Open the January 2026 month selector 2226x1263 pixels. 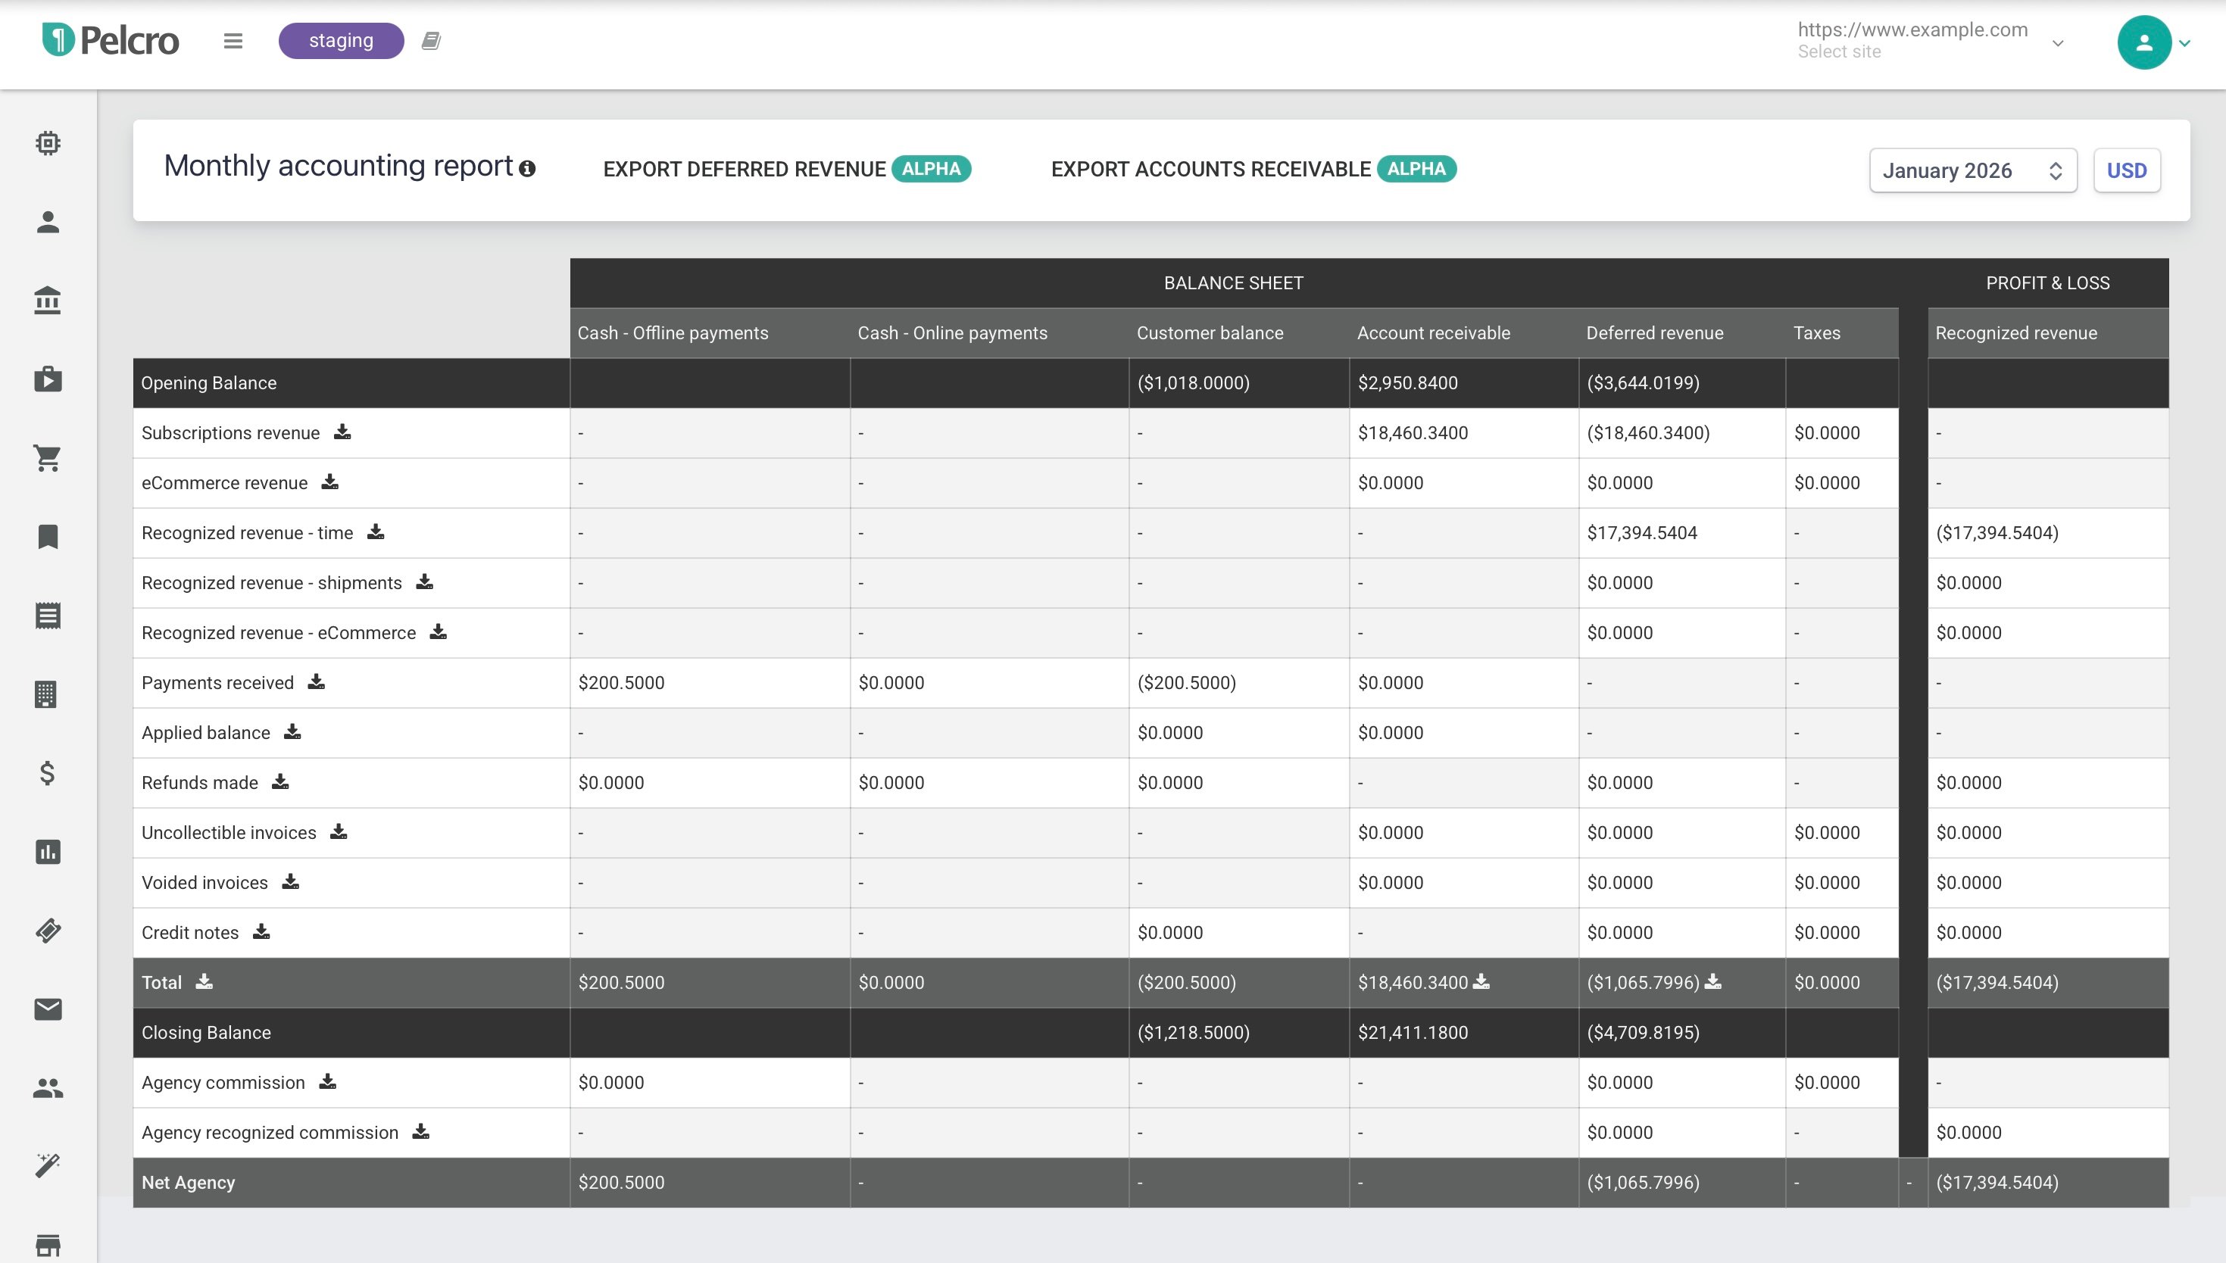(1972, 171)
